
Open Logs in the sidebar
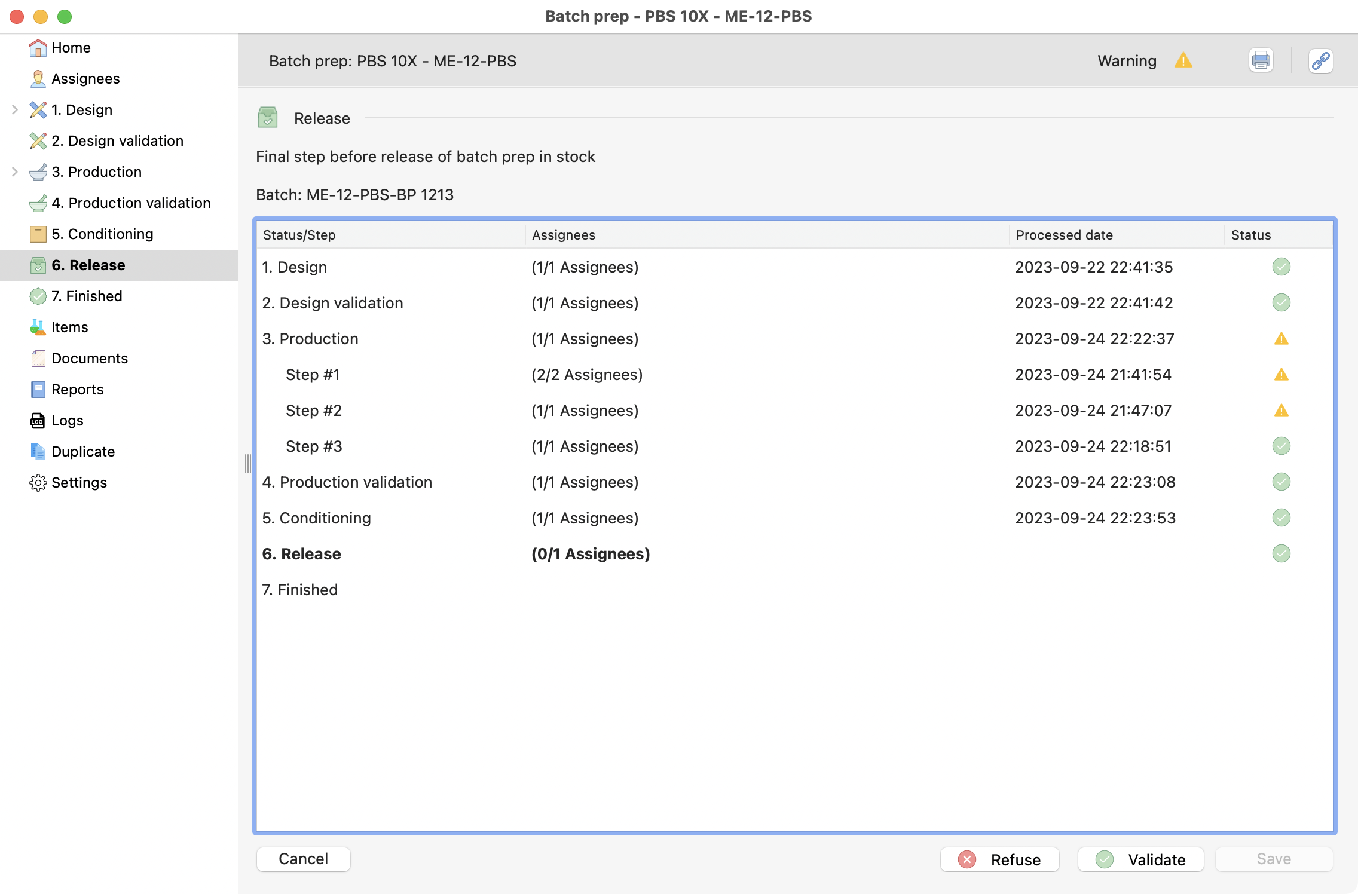[119, 421]
